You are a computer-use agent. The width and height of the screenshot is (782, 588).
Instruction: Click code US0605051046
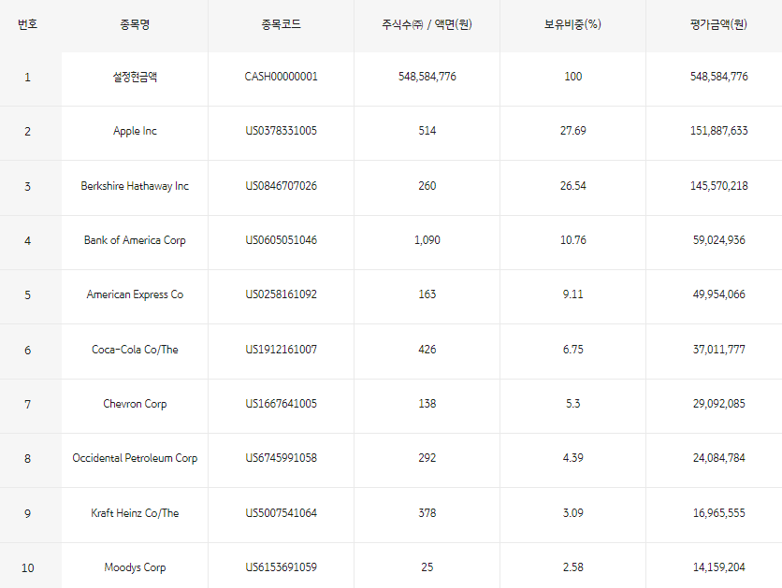(x=281, y=240)
